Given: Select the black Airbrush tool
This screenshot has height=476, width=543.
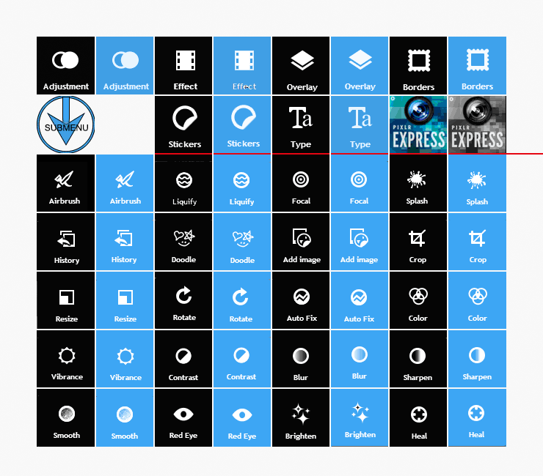Looking at the screenshot, I should (x=65, y=183).
